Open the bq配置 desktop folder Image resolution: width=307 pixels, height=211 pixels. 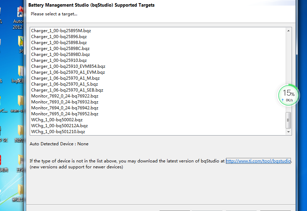point(19,72)
